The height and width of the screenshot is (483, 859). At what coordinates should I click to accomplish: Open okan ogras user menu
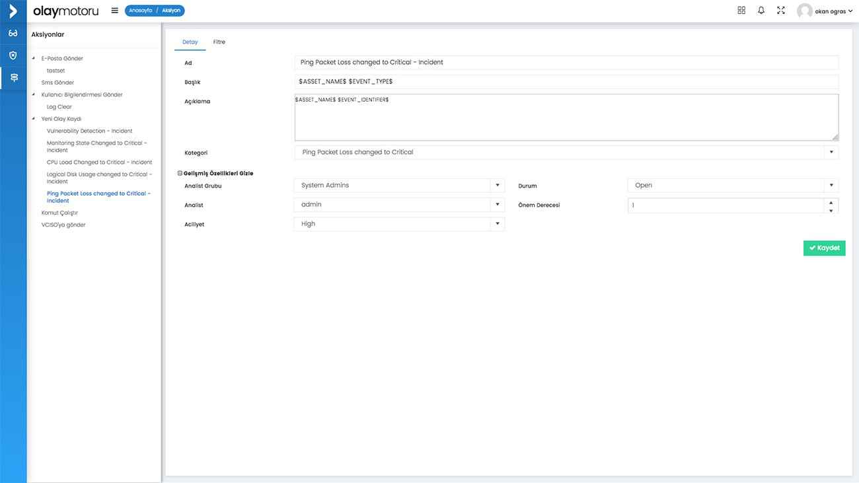834,11
